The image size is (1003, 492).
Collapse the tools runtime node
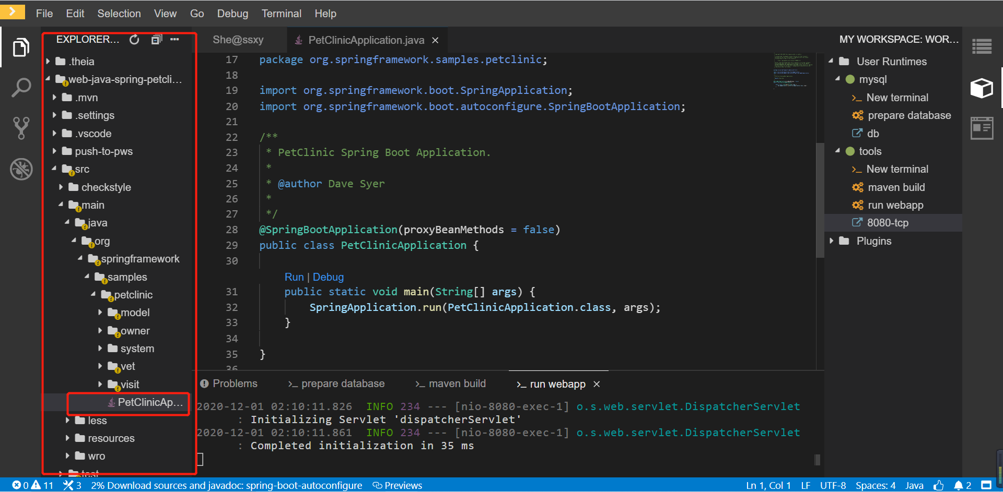(x=838, y=151)
